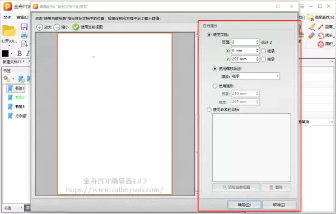
Task: Click the black text color swatch
Action: pyautogui.click(x=5, y=53)
